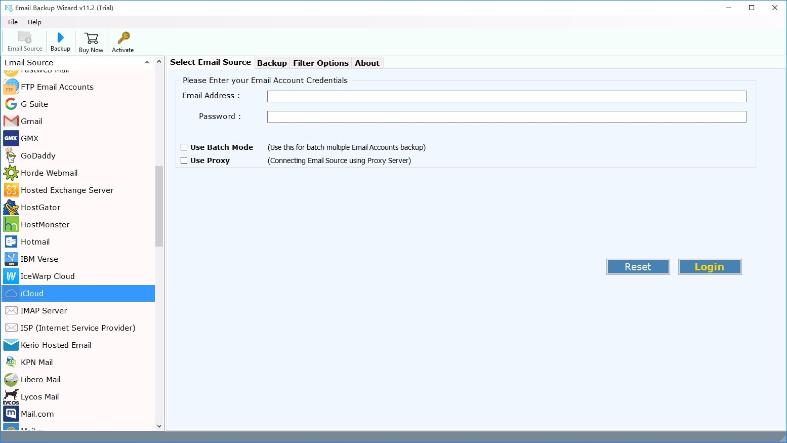Click the Login button
The image size is (787, 443).
710,267
